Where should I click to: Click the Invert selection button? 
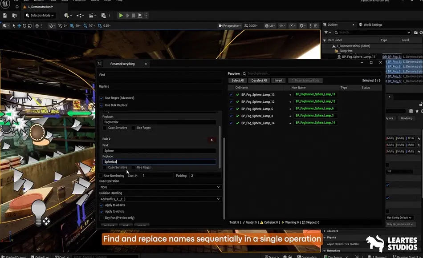pos(278,81)
